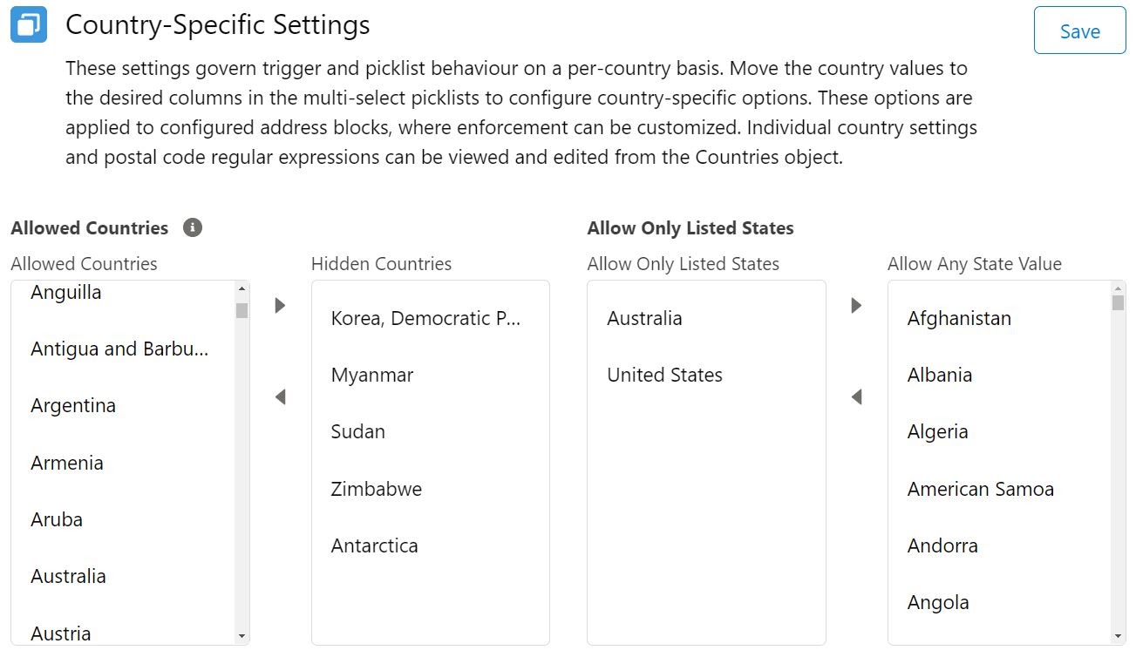Click the Allowed Countries list scroll-down arrow
Image resolution: width=1136 pixels, height=657 pixels.
point(241,637)
